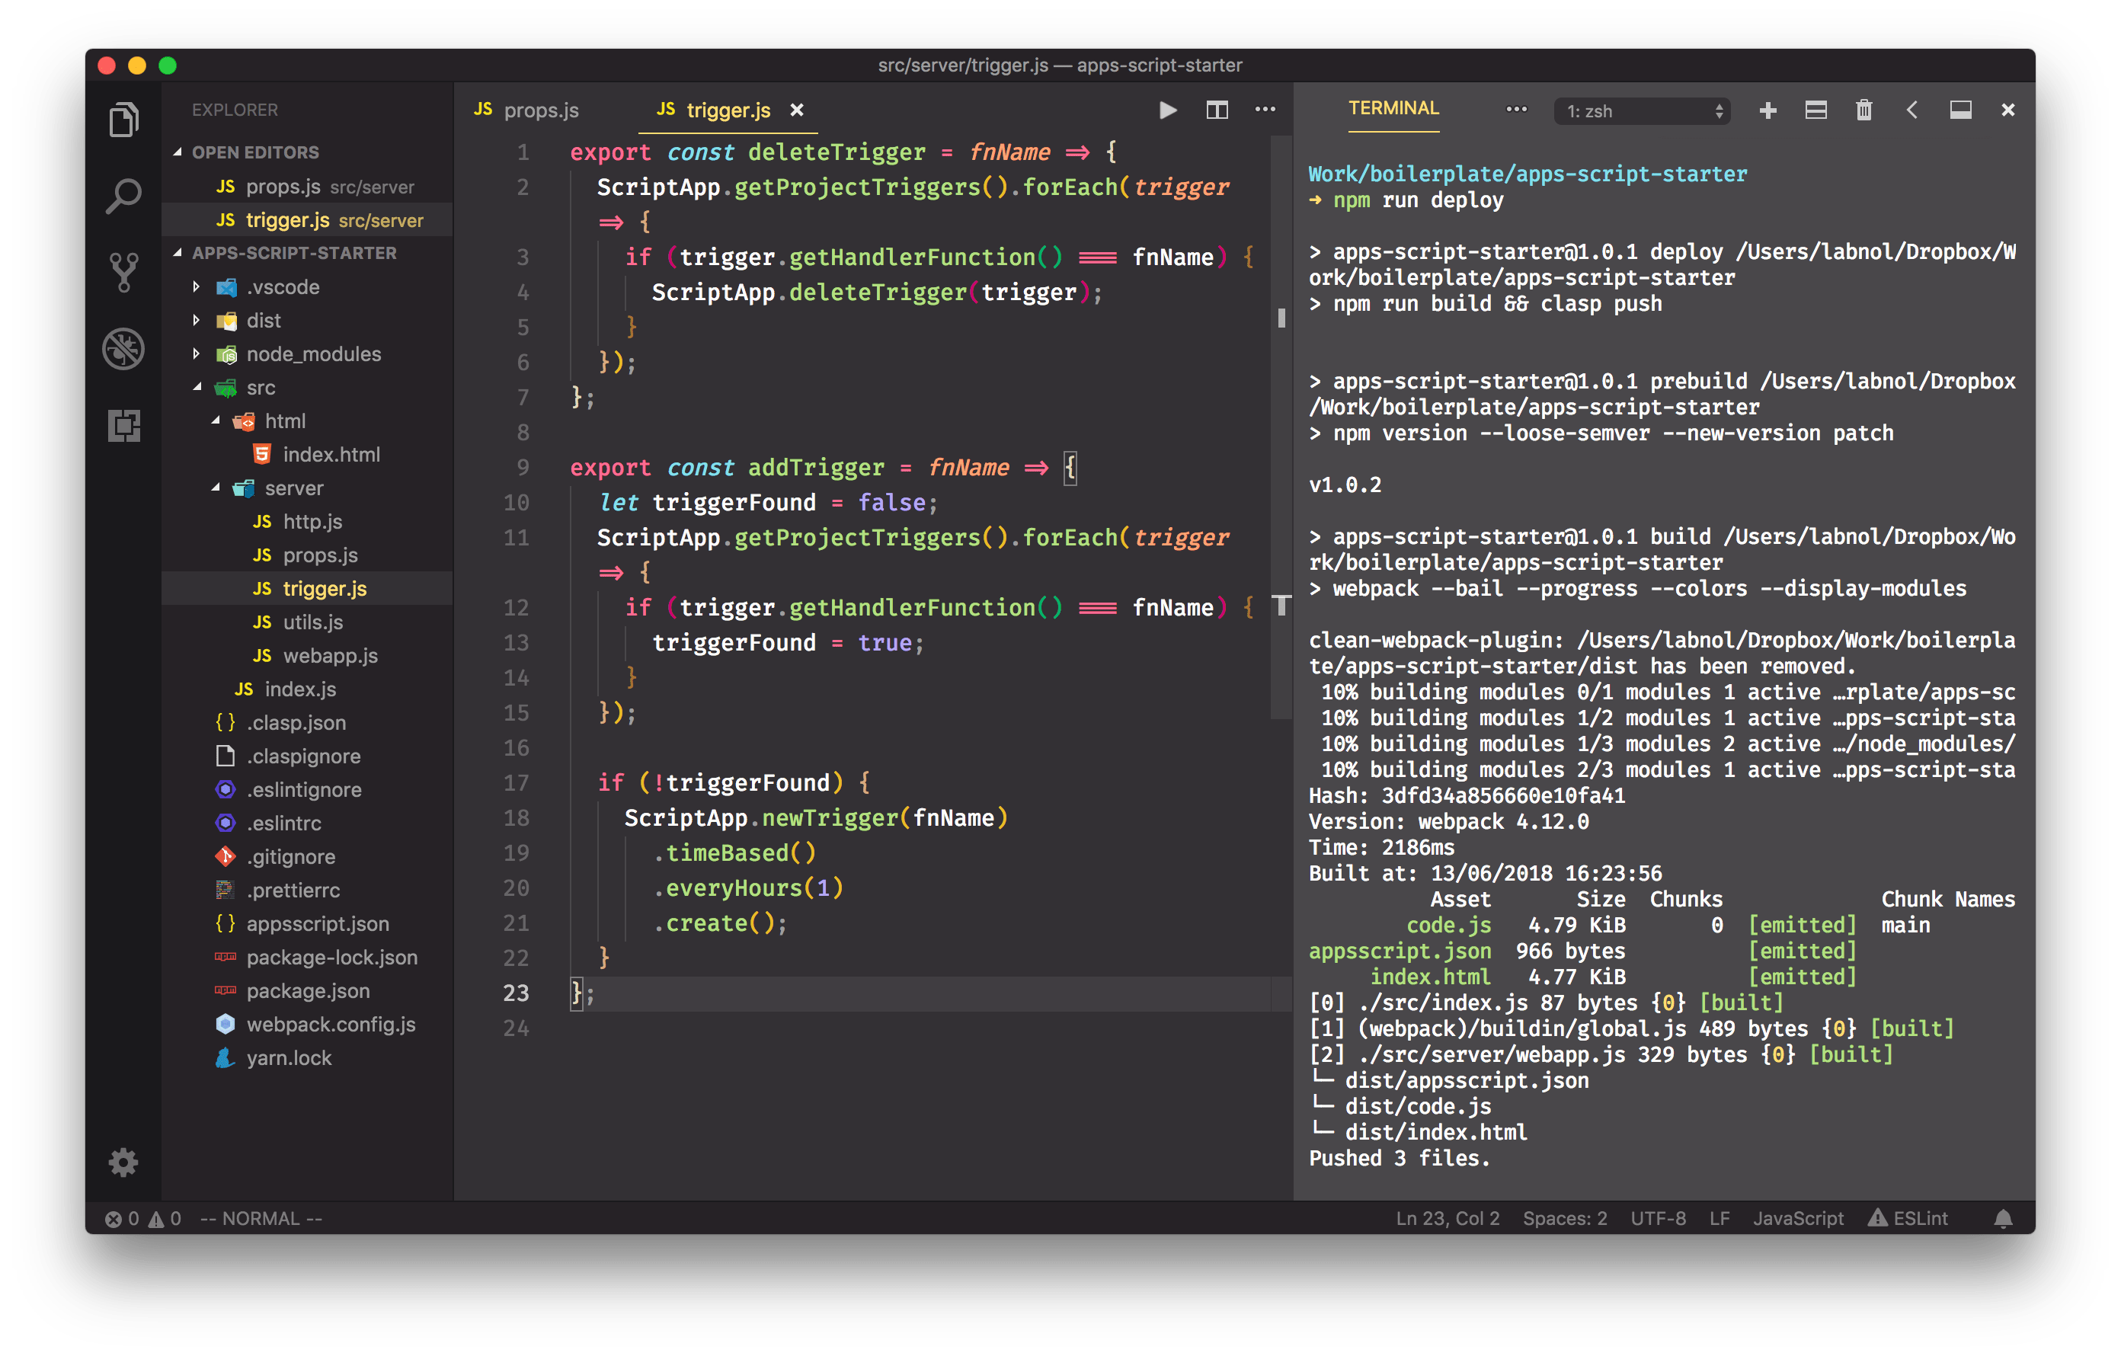
Task: Open the Debug view in the sidebar
Action: tap(123, 349)
